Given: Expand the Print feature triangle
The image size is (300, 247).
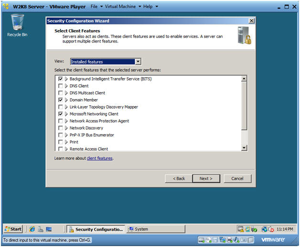Looking at the screenshot, I should tap(66, 142).
